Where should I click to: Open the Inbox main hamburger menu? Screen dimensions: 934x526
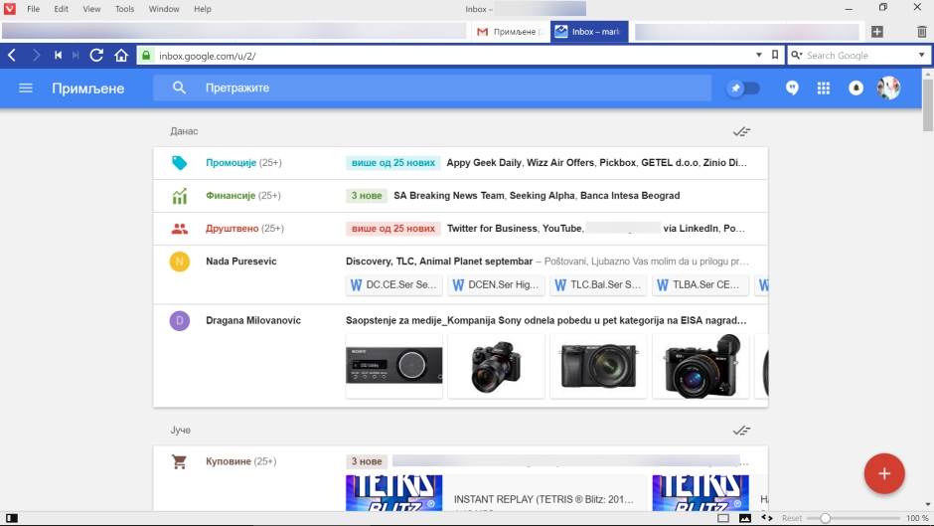click(26, 88)
